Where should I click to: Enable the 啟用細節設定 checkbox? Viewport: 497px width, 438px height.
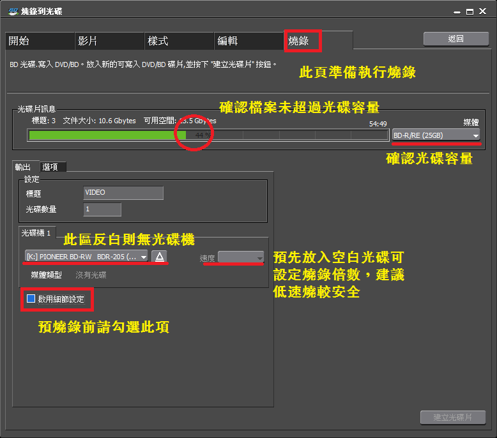click(x=31, y=298)
